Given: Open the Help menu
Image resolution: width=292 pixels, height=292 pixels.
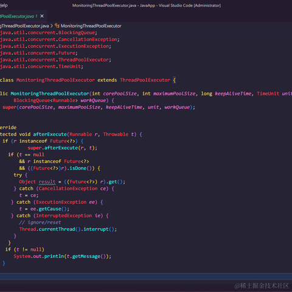Looking at the screenshot, I should [4, 5].
